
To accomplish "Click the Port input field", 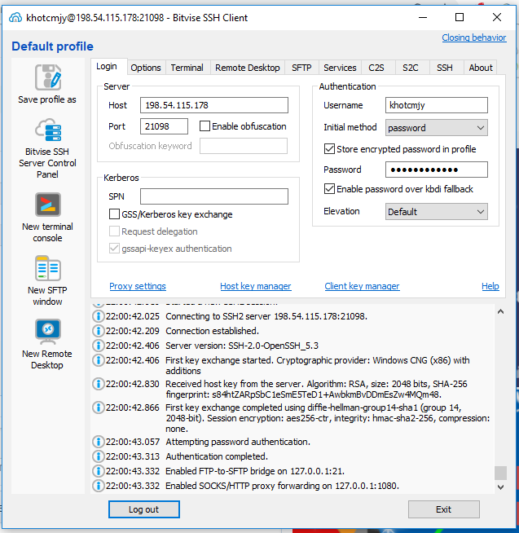I will click(164, 126).
